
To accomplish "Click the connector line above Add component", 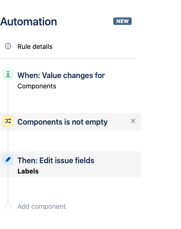I will (x=8, y=190).
